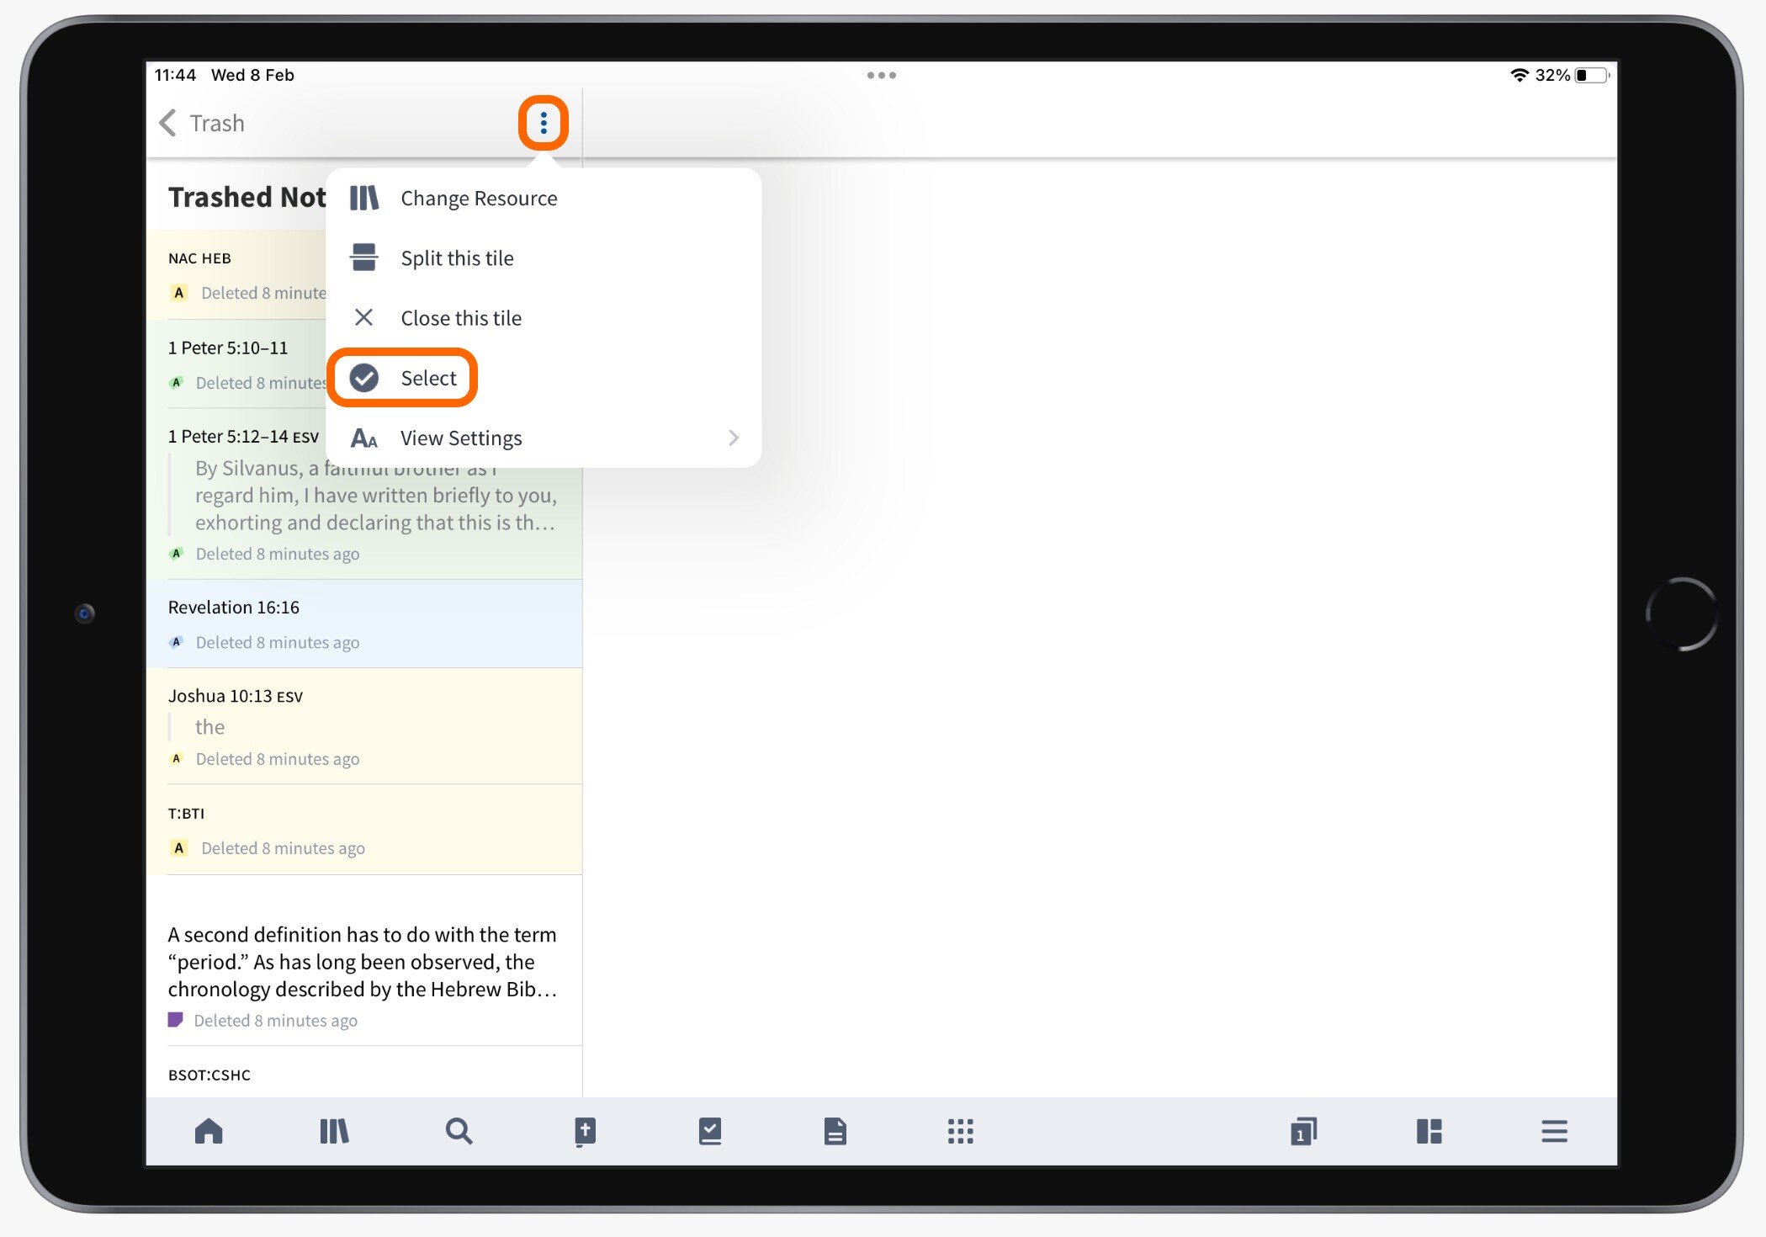
Task: Open the hamburger menu icon
Action: click(1554, 1131)
